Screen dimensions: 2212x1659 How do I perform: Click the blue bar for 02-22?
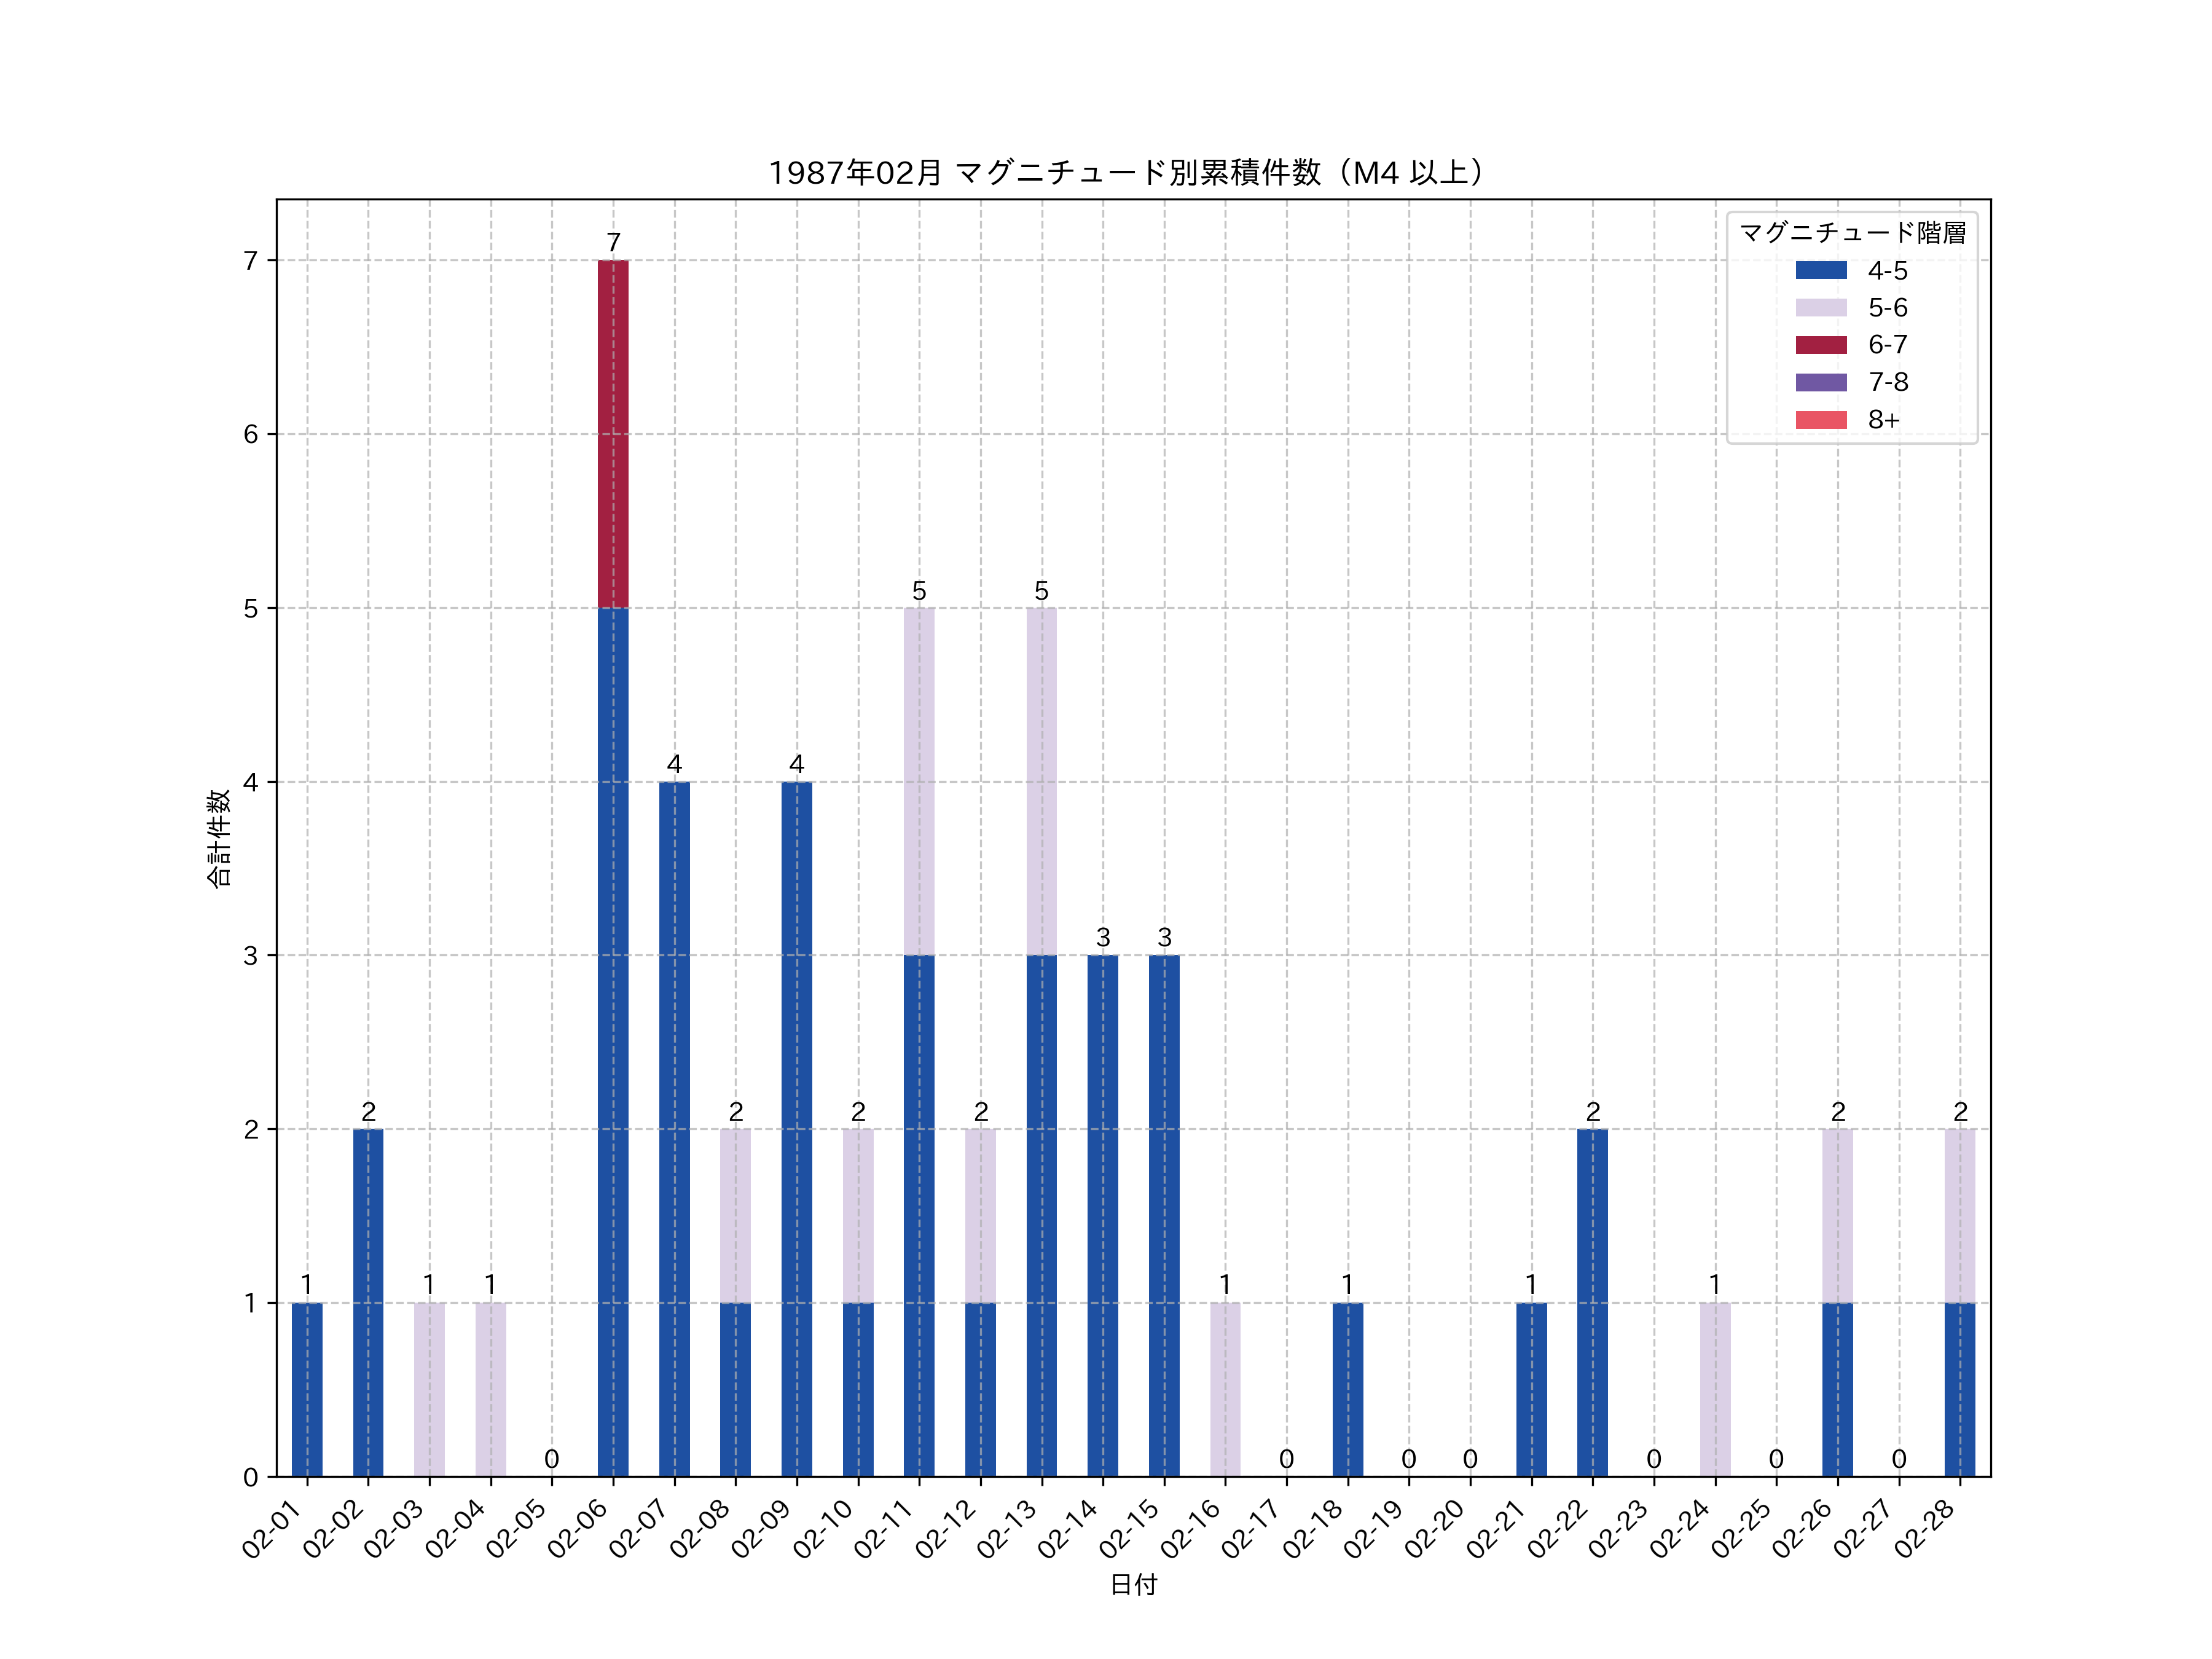tap(1592, 1302)
